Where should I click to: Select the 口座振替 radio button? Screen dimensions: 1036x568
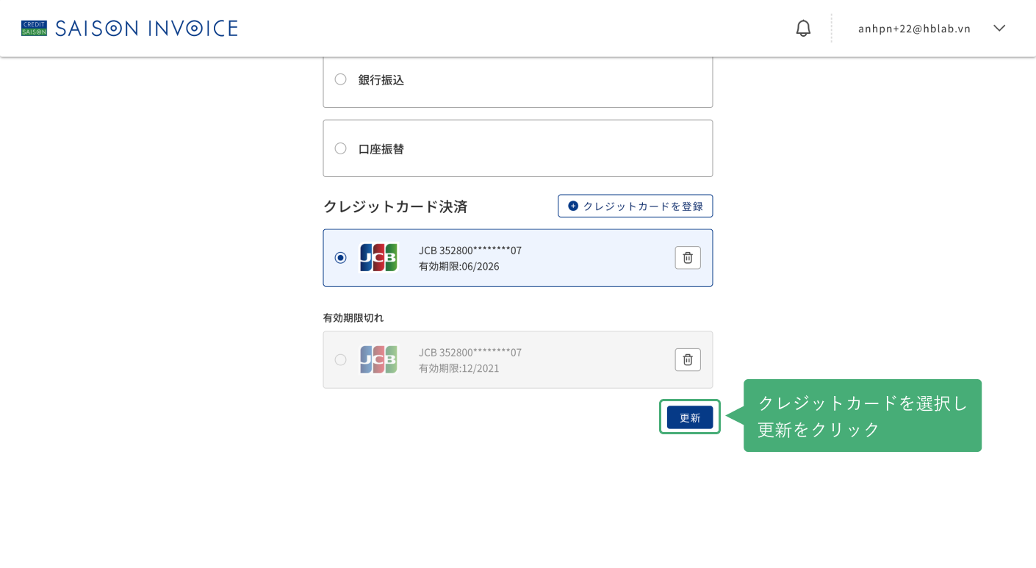(340, 148)
